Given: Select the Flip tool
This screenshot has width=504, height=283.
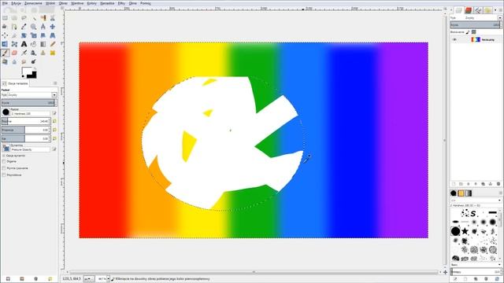Looking at the screenshot, I should click(5, 44).
